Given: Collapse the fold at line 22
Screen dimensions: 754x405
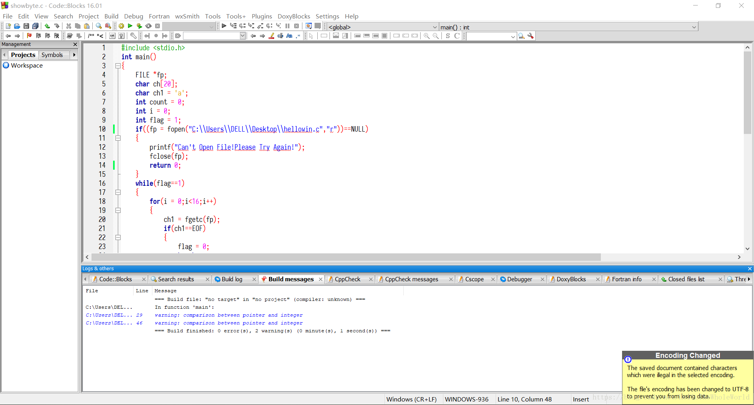Looking at the screenshot, I should coord(118,238).
